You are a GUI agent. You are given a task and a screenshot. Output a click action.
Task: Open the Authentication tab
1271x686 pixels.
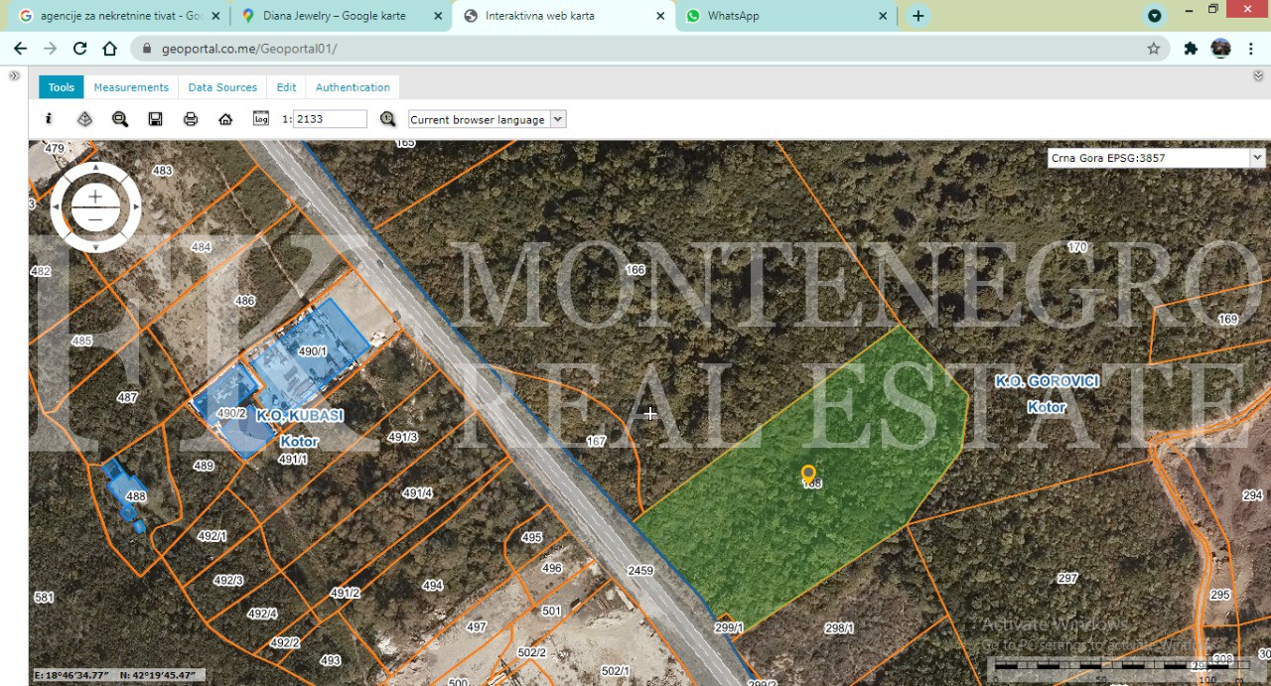[x=353, y=87]
